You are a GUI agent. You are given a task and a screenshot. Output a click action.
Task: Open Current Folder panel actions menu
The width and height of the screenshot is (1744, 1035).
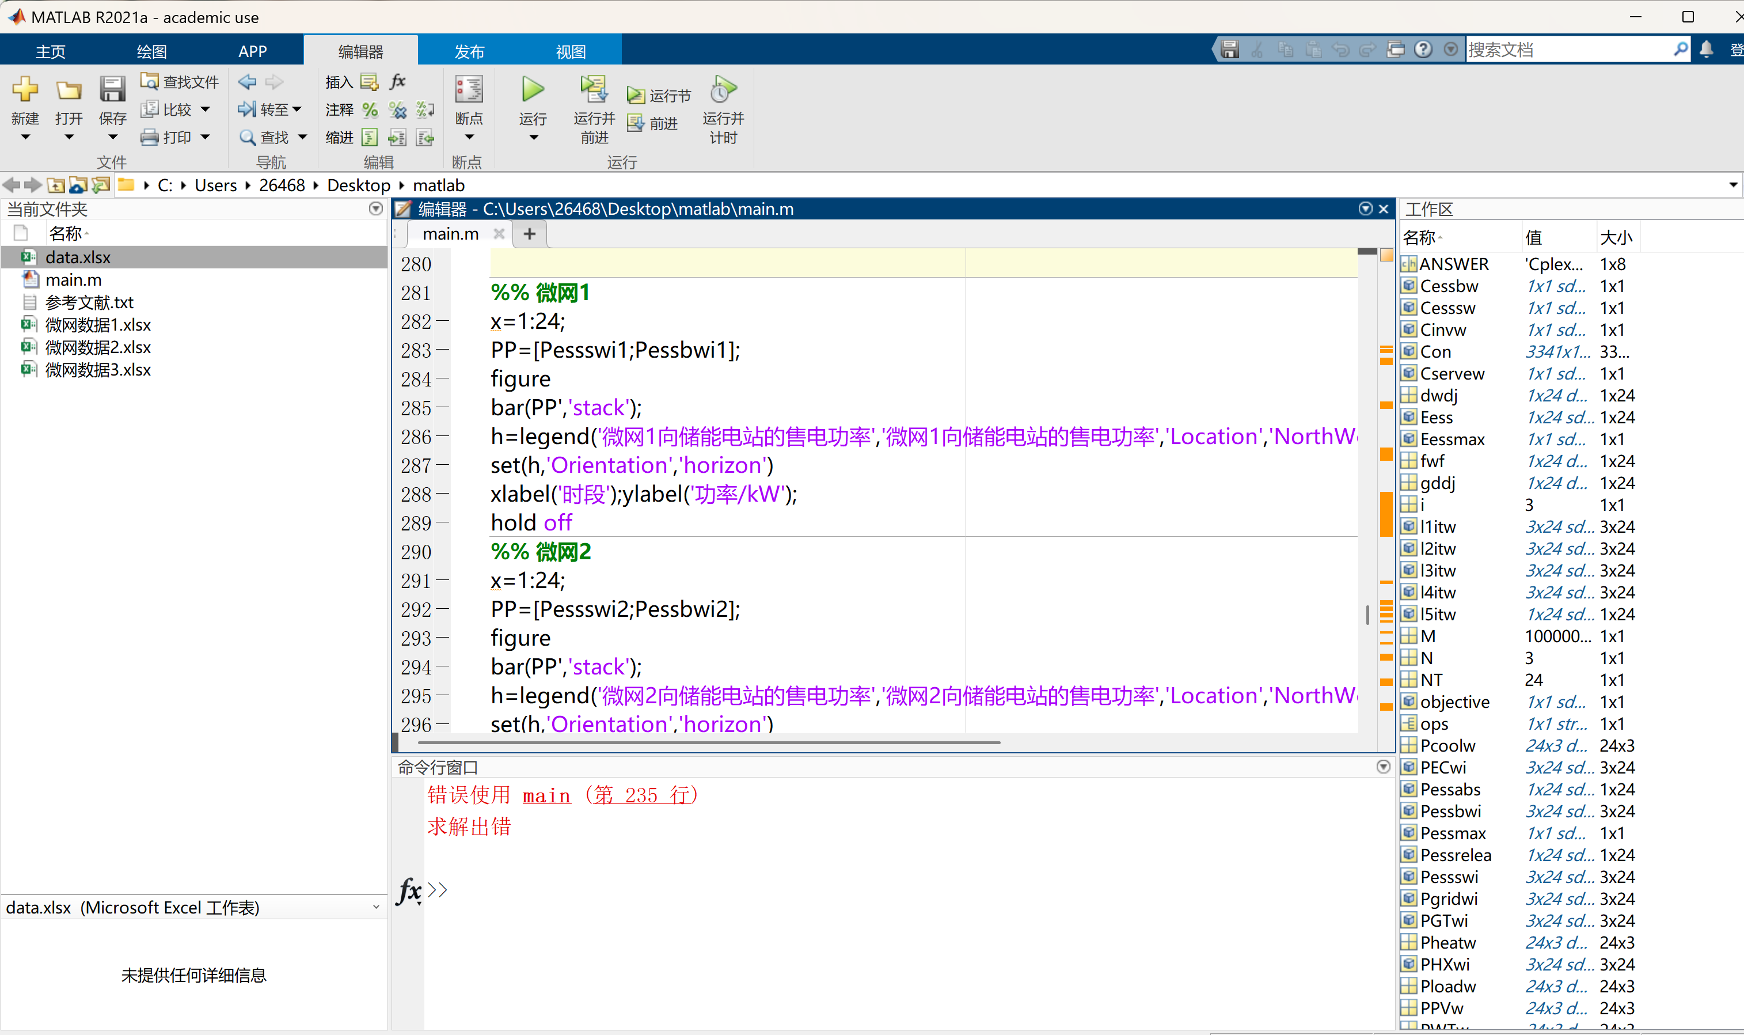[x=376, y=208]
